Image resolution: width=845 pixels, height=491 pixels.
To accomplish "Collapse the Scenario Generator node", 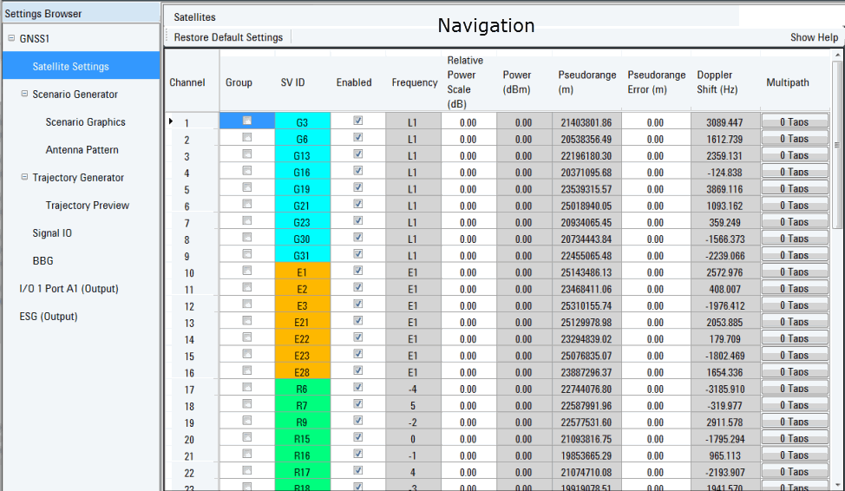I will (24, 95).
